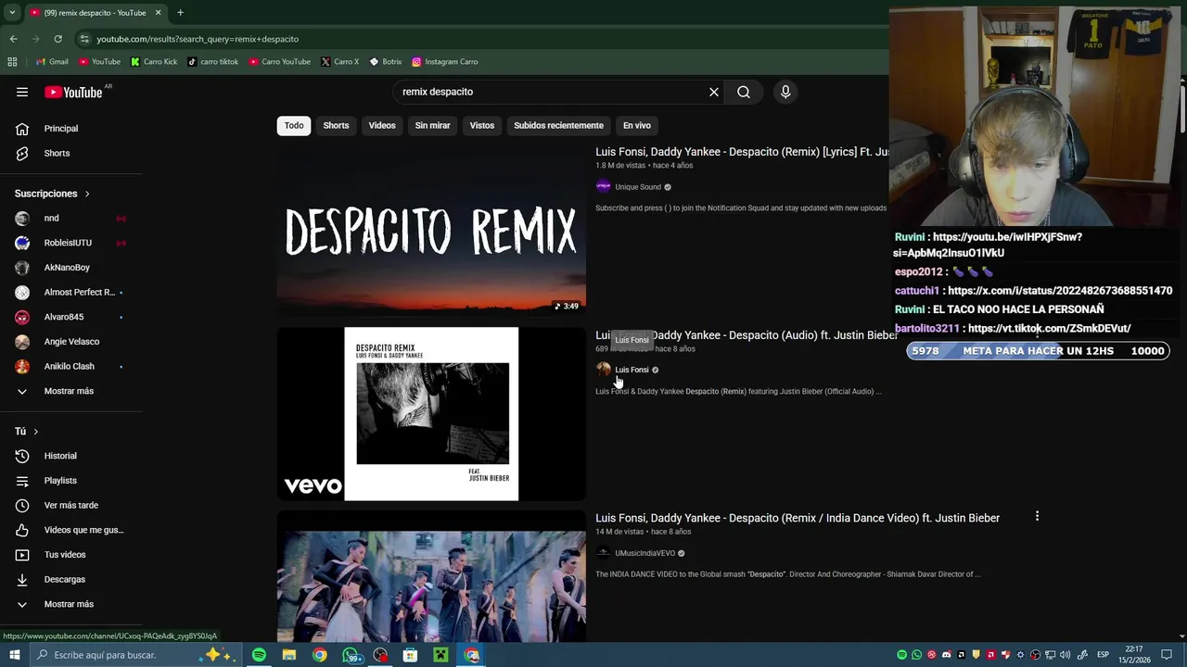Open the Anikilo Clash subscription channel
Viewport: 1187px width, 667px height.
[71, 366]
